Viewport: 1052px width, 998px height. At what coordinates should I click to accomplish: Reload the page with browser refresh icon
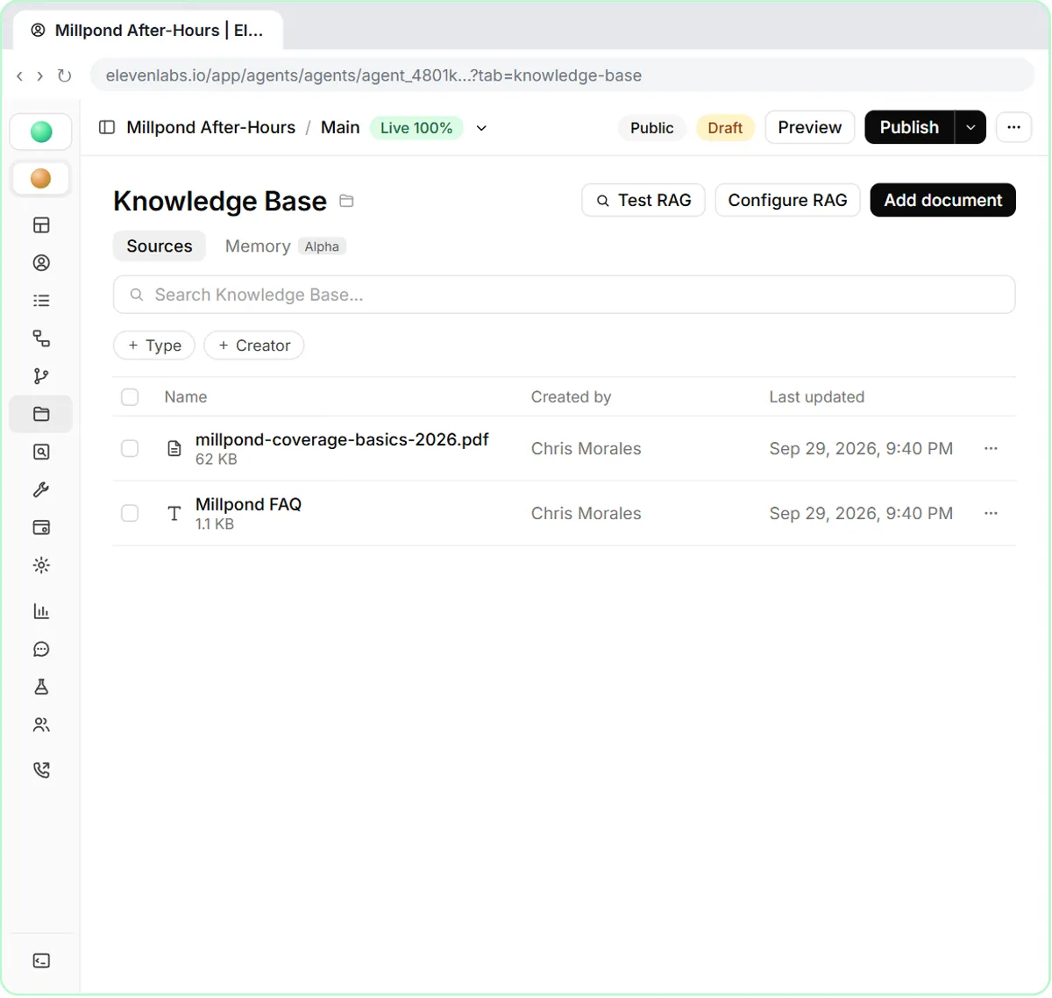(x=64, y=75)
